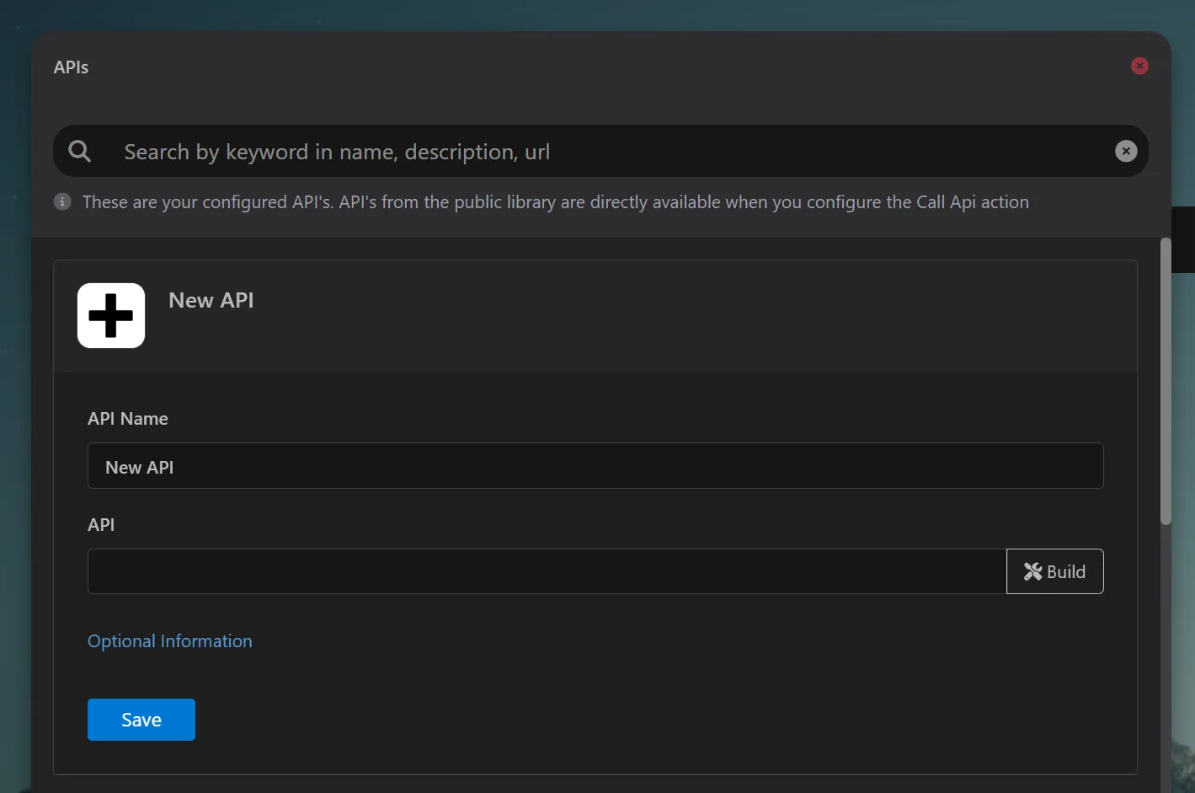Viewport: 1195px width, 793px height.
Task: Click the New API plus icon
Action: point(111,315)
